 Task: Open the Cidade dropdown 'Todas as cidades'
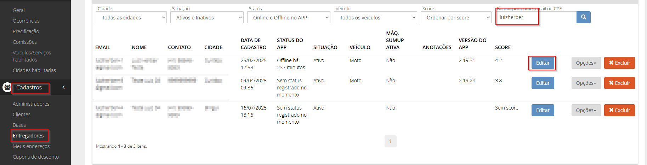click(131, 17)
